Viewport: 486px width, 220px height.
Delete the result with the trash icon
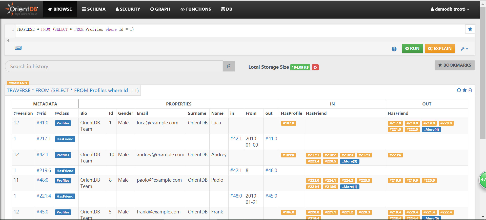point(470,90)
